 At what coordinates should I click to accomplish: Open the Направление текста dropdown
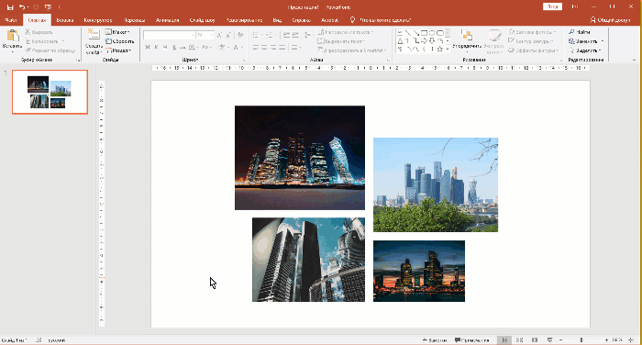point(346,32)
